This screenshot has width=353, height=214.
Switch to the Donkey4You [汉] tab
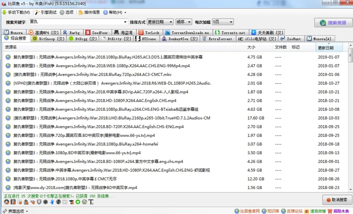(179, 39)
